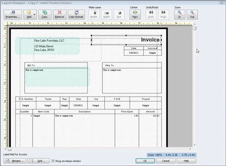The height and width of the screenshot is (166, 226).
Task: Close the Layout Designer window
Action: pyautogui.click(x=222, y=3)
